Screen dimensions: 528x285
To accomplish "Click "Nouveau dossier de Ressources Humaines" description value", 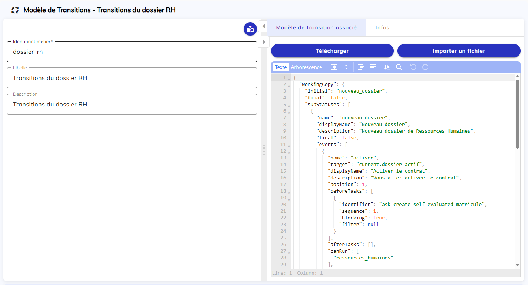I will [x=416, y=131].
